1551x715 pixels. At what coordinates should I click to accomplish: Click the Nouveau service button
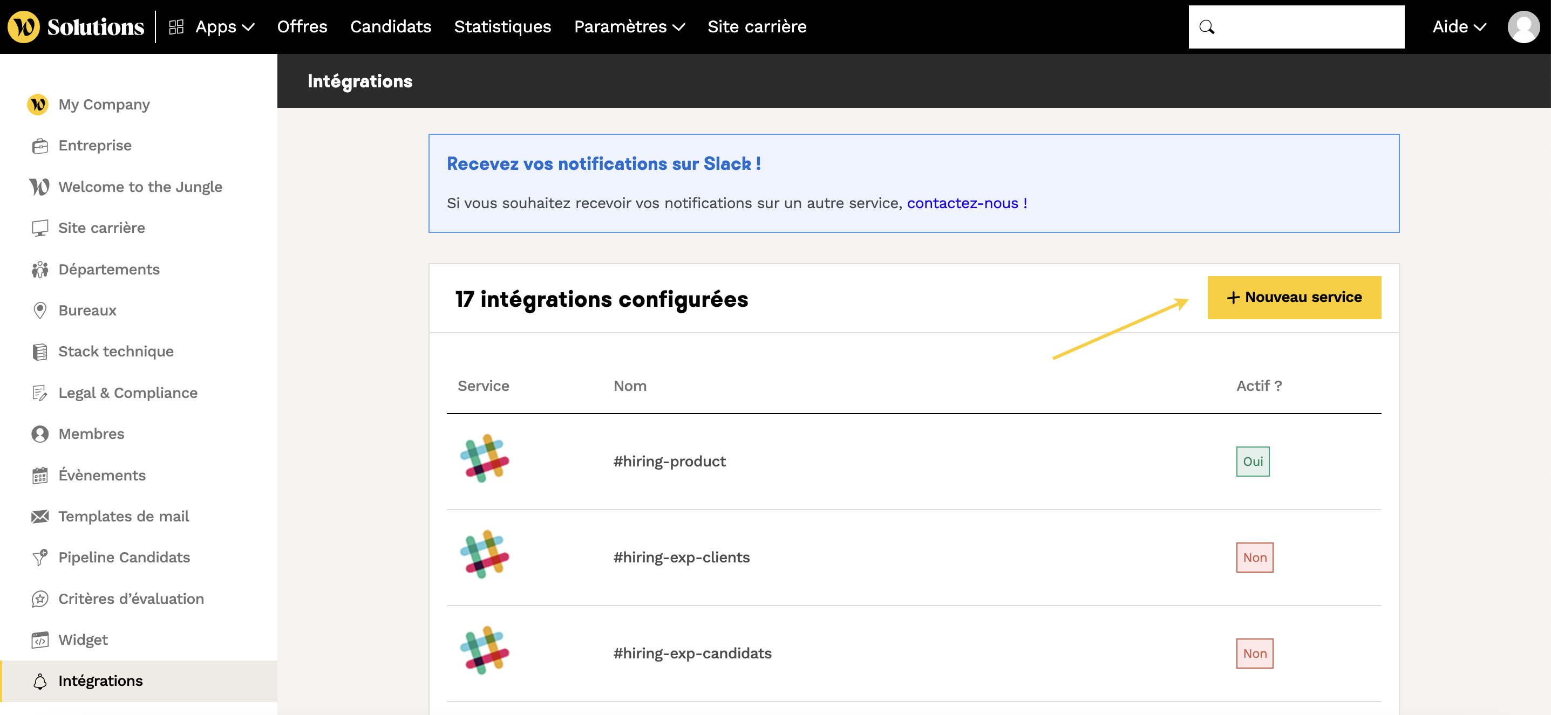[x=1294, y=297]
